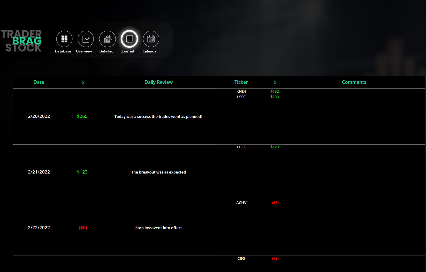The image size is (426, 272).
Task: Select the CIFS ticker entry
Action: point(241,259)
